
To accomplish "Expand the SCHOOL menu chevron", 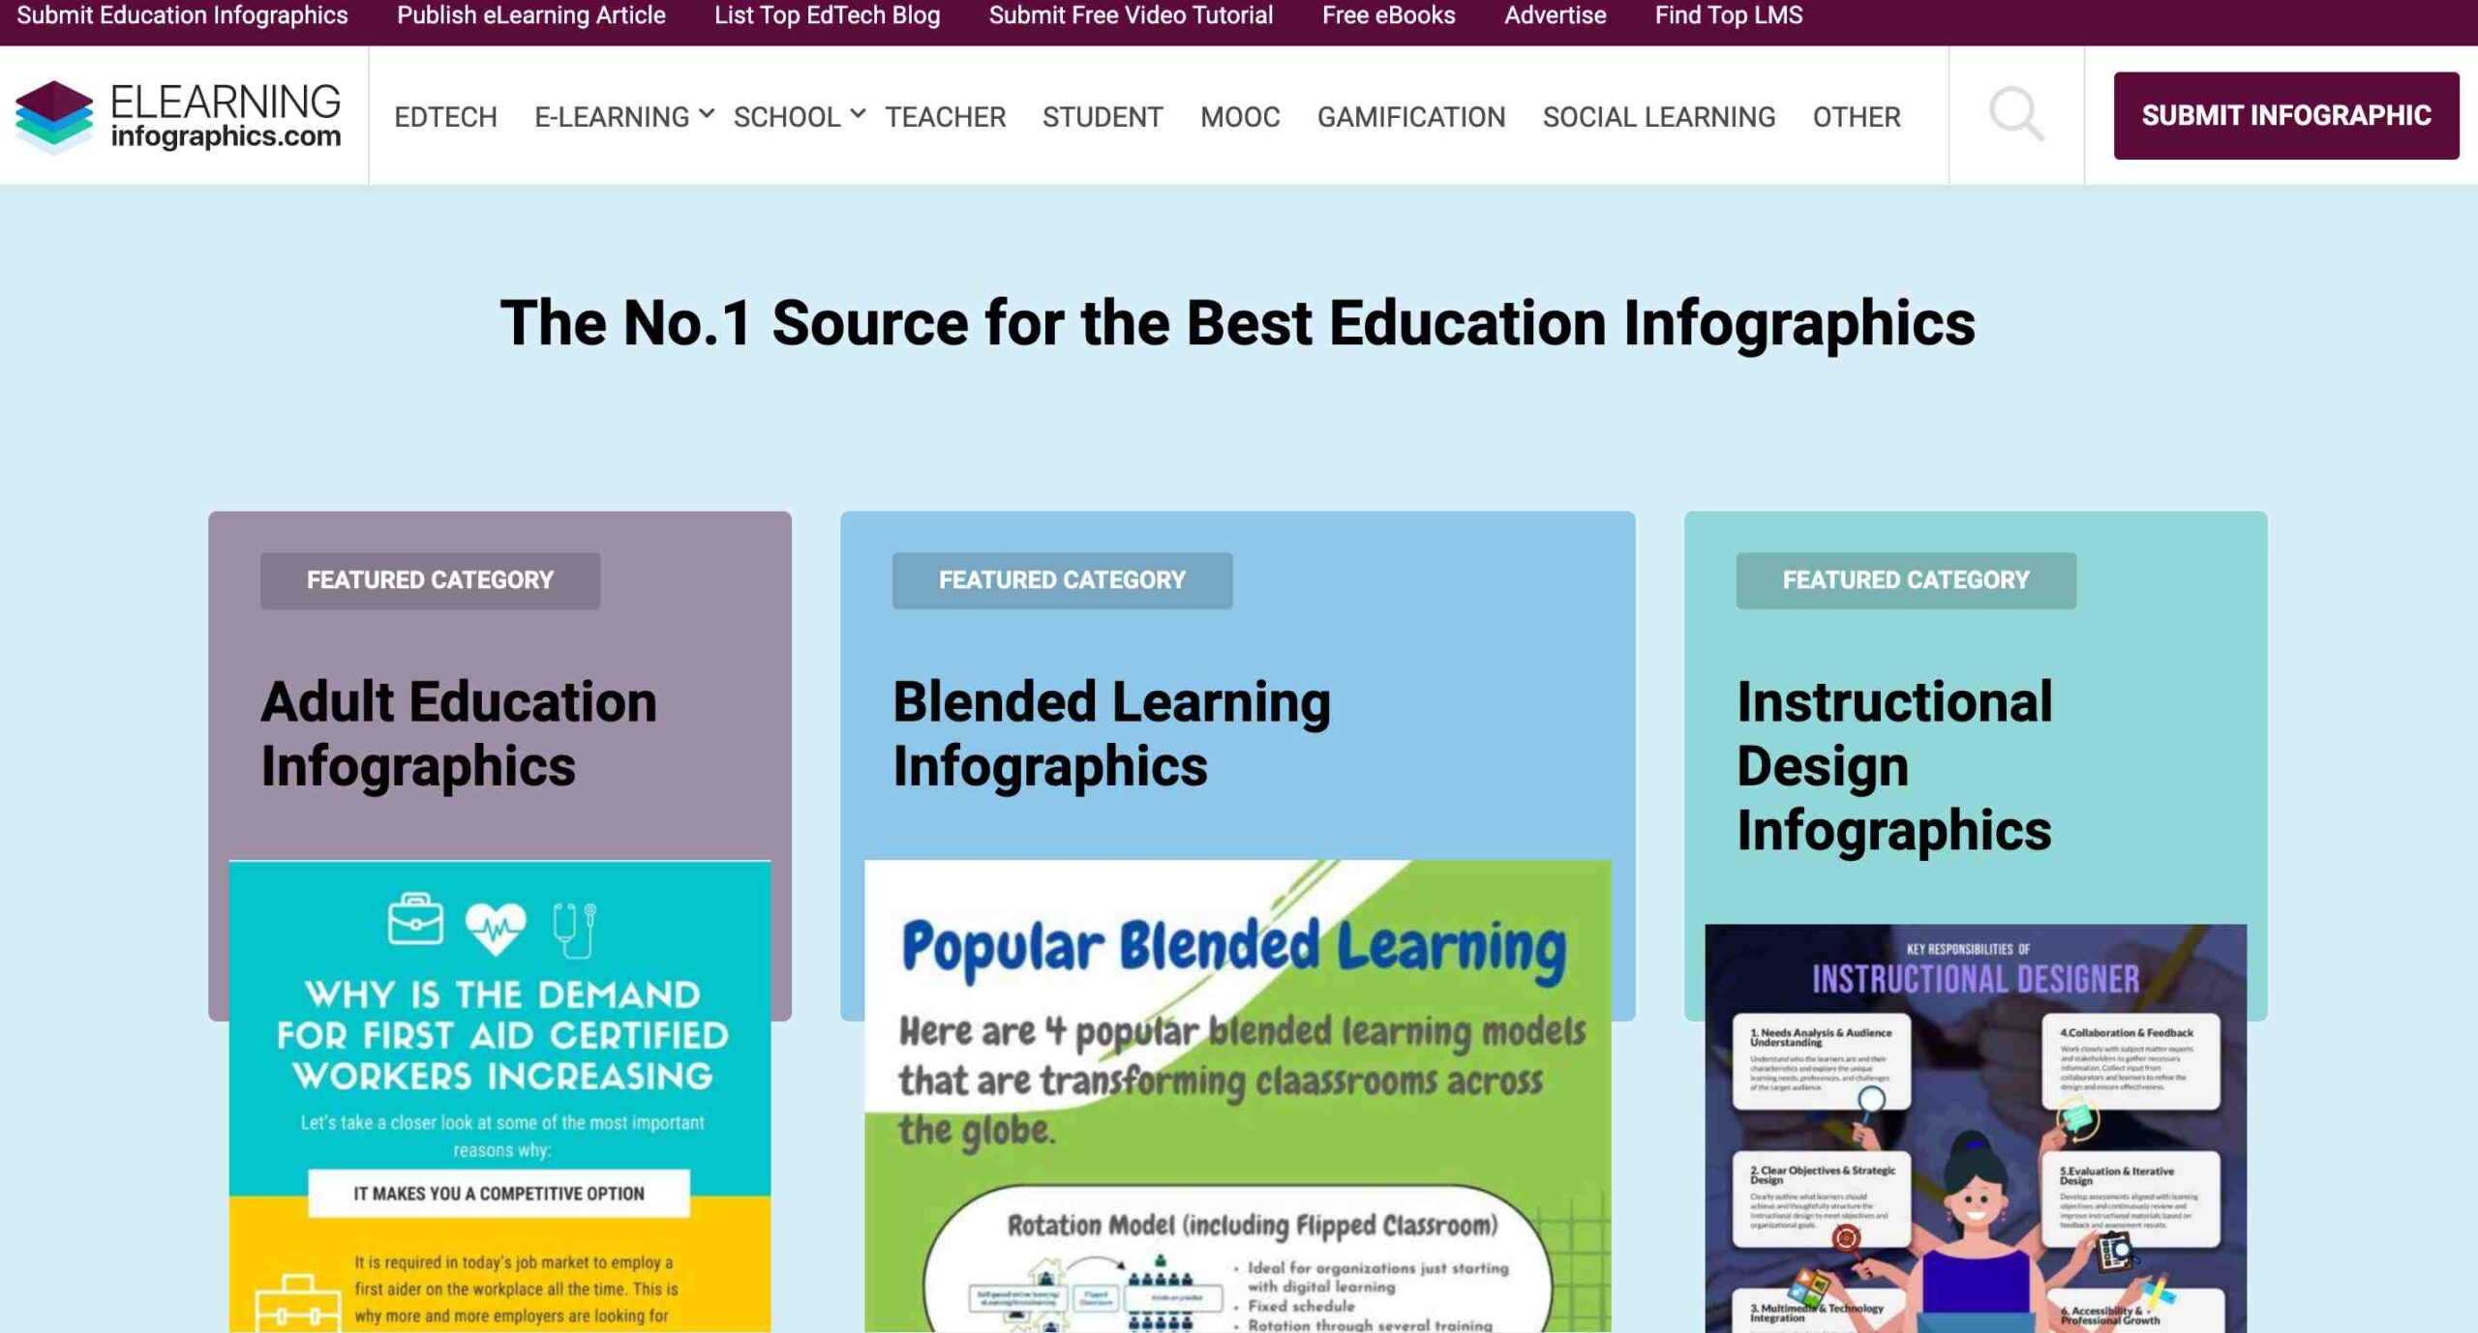I will click(858, 114).
